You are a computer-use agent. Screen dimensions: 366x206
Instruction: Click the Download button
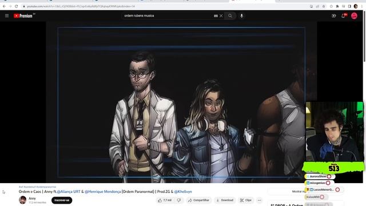[225, 200]
